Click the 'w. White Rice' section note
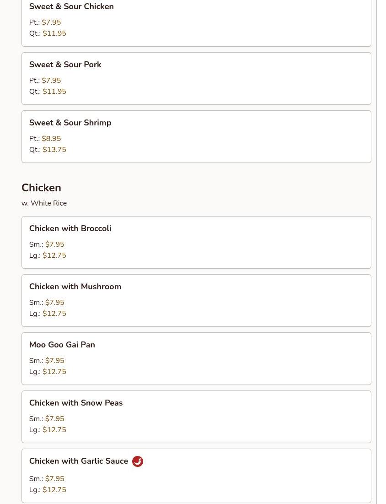Viewport: 386px width, 504px height. [44, 203]
